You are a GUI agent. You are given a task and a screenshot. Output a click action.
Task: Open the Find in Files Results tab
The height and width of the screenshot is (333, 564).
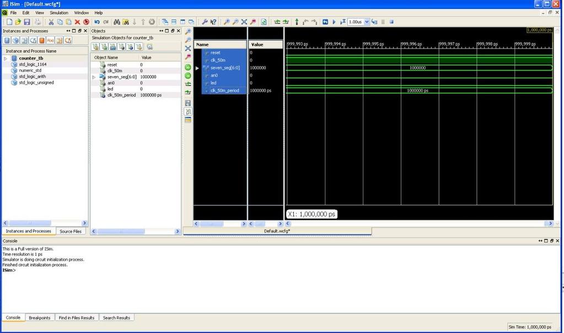click(x=76, y=318)
